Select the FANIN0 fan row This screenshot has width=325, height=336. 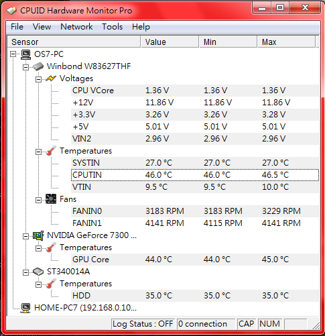pos(195,211)
